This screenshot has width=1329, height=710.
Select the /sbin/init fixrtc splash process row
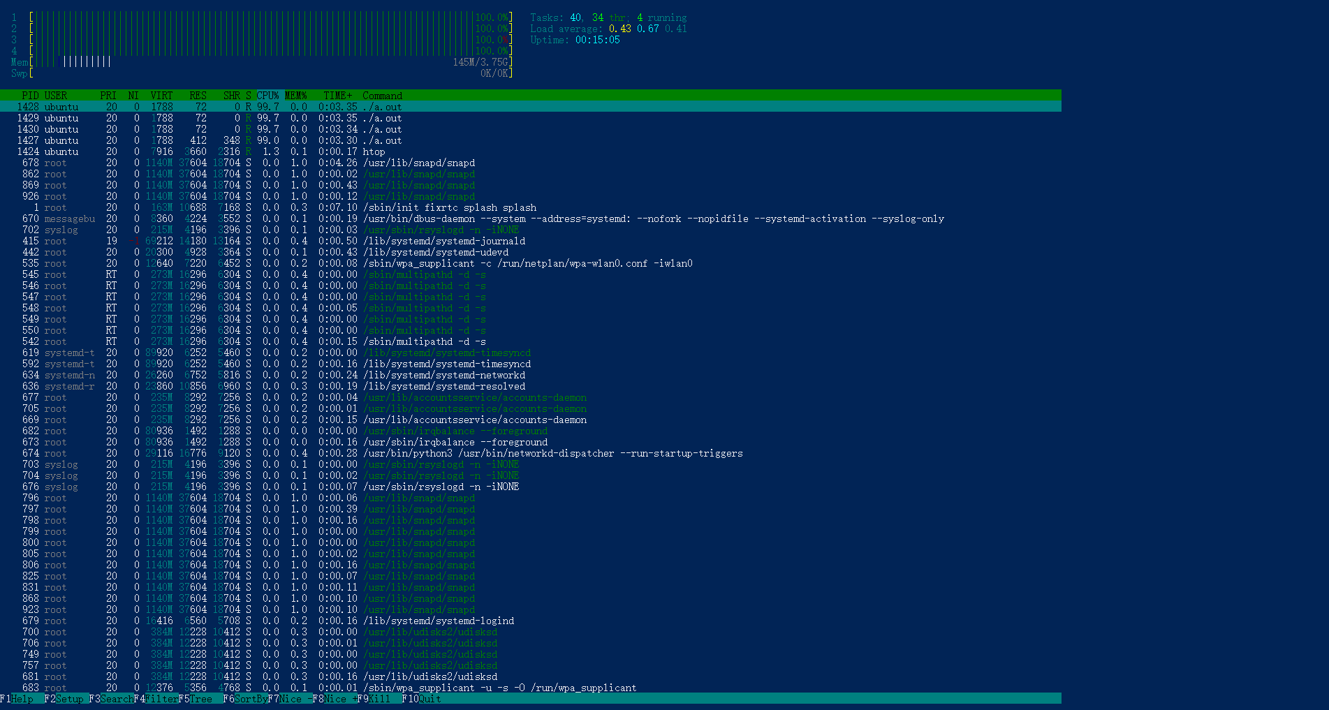(531, 207)
